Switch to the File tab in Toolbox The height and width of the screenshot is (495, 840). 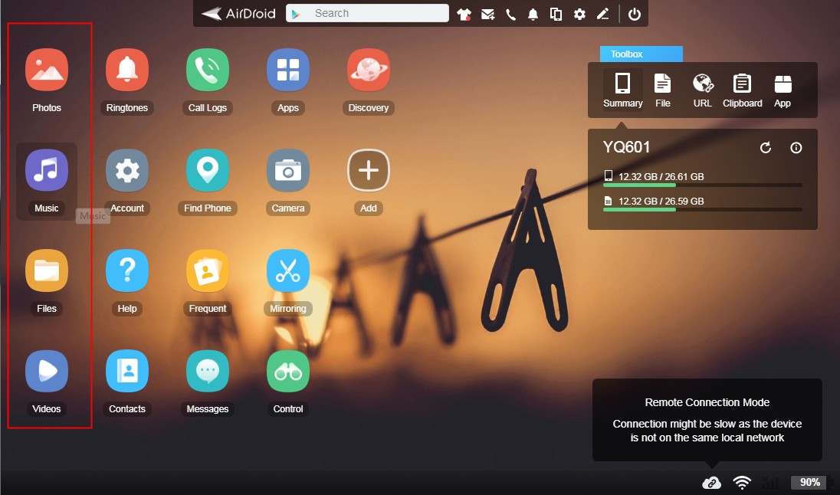pos(662,88)
